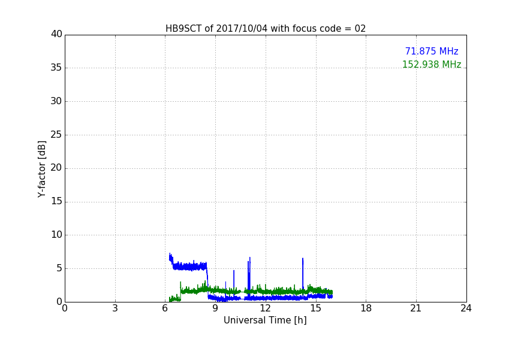Select the blue 71.875 MHz legend label
The width and height of the screenshot is (518, 345).
coord(432,52)
